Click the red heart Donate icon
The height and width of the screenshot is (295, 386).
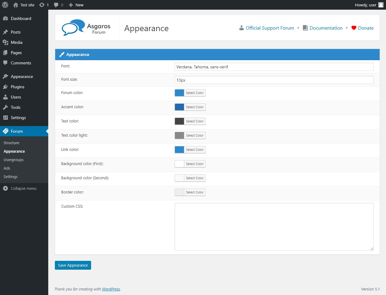354,28
